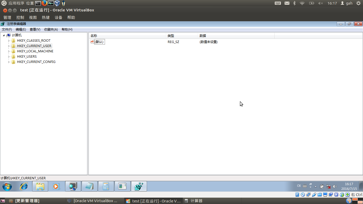Screen dimensions: 363x204
Task: Launch Firefox from the top panel
Action: (x=44, y=3)
